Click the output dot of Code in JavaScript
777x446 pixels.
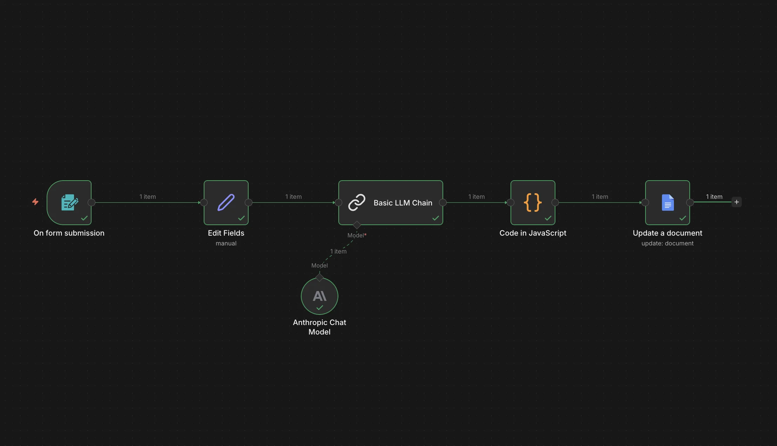pyautogui.click(x=554, y=202)
